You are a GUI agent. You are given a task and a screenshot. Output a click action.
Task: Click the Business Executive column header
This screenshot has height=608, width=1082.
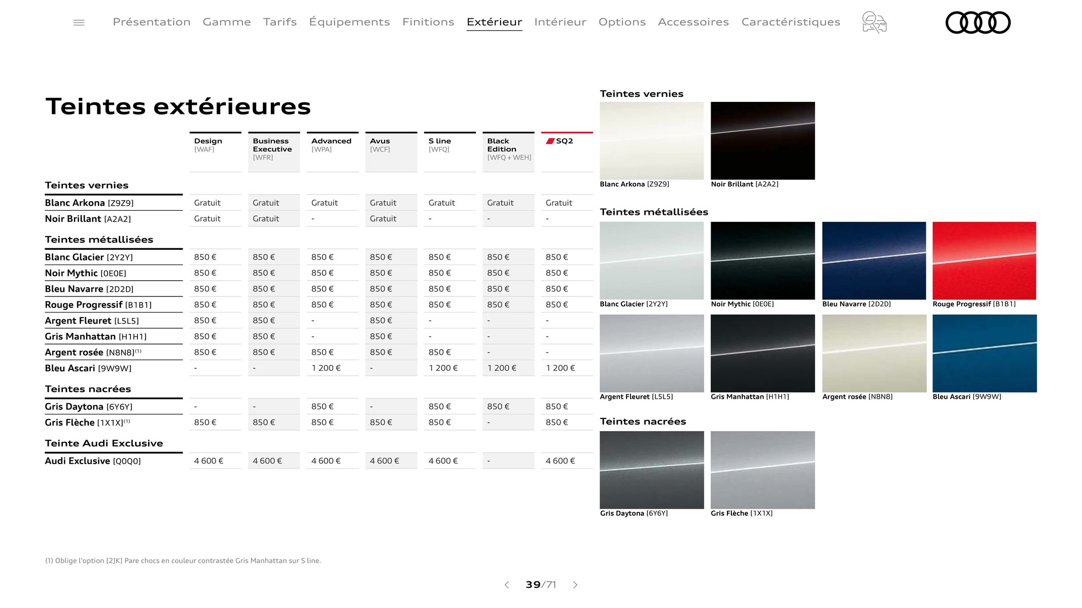coord(274,152)
